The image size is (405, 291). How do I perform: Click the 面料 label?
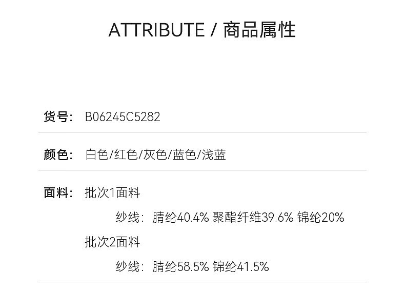click(x=56, y=193)
